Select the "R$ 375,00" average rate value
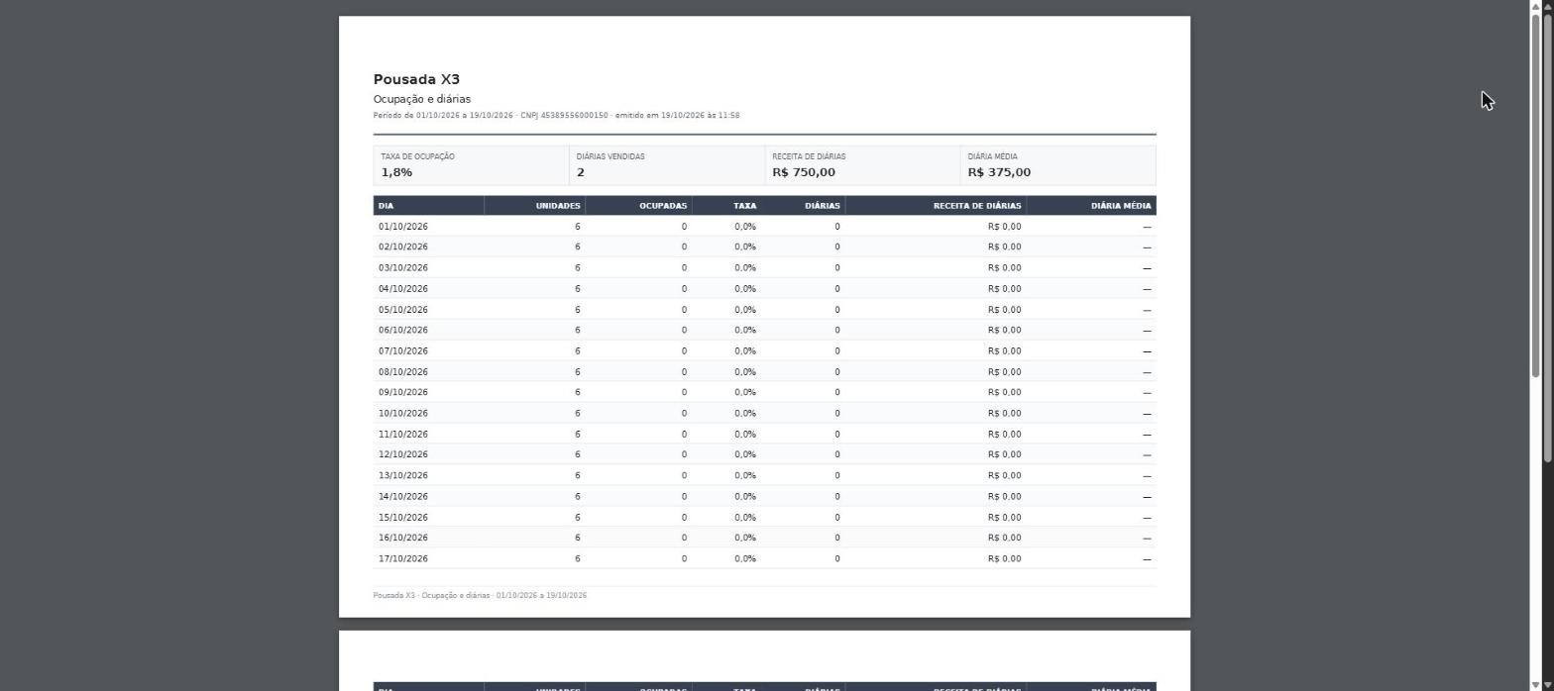This screenshot has height=691, width=1554. (x=999, y=172)
